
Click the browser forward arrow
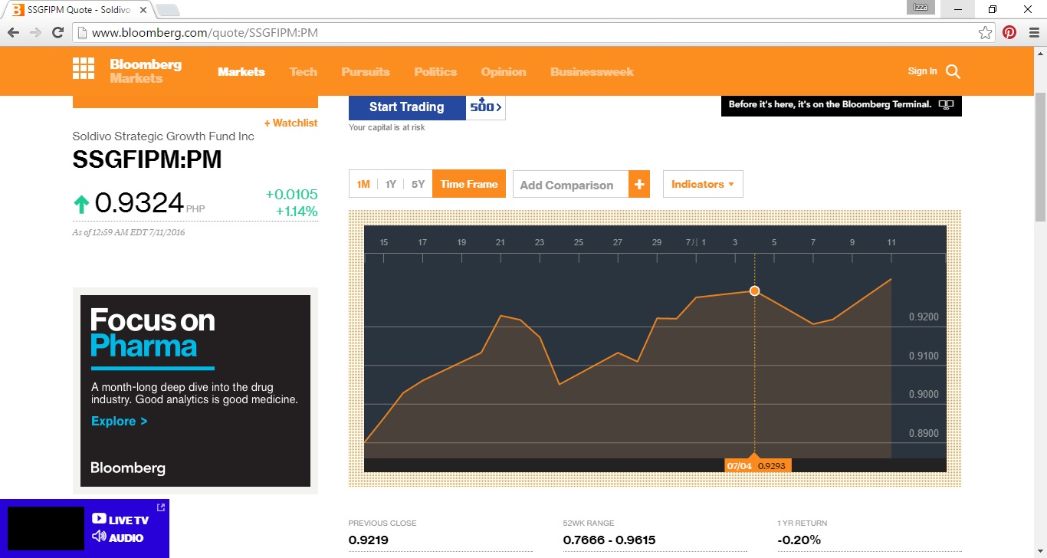[x=35, y=32]
